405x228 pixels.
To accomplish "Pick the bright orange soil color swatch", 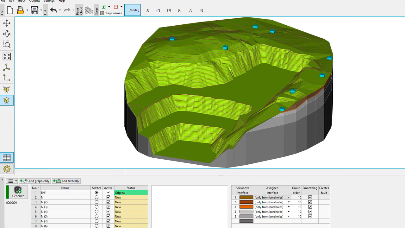I will click(246, 207).
